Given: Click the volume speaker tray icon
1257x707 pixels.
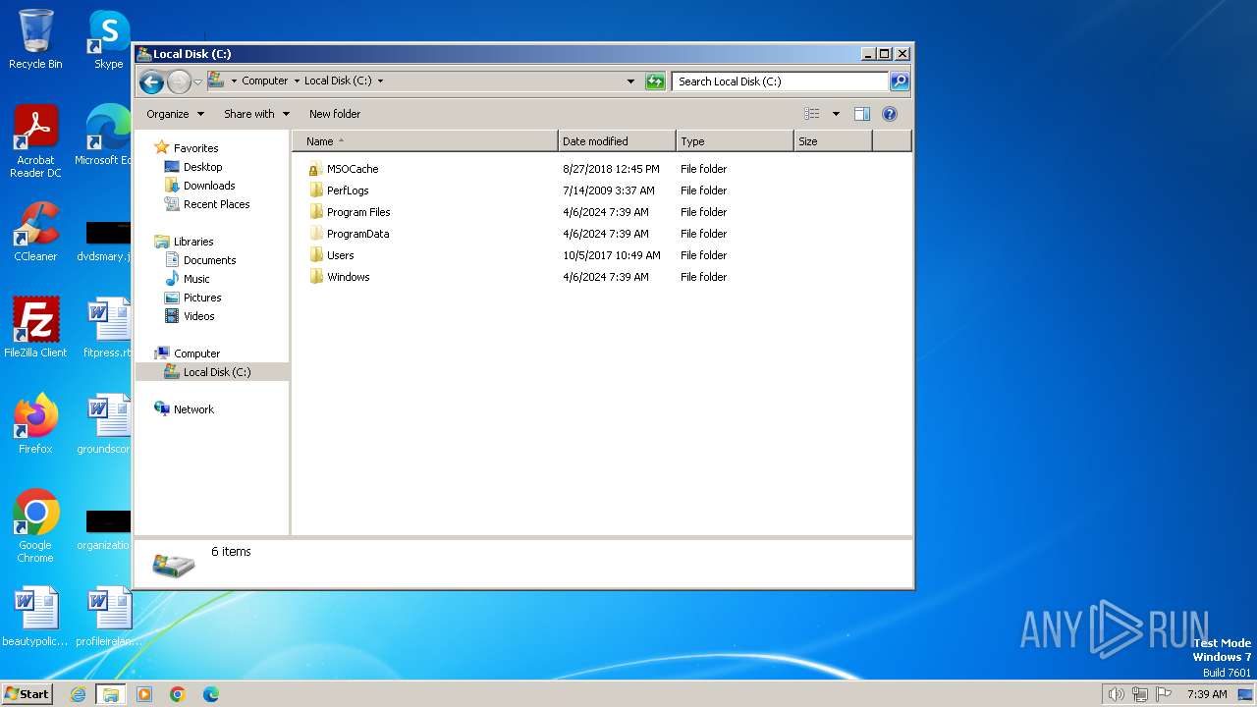Looking at the screenshot, I should click(x=1116, y=694).
